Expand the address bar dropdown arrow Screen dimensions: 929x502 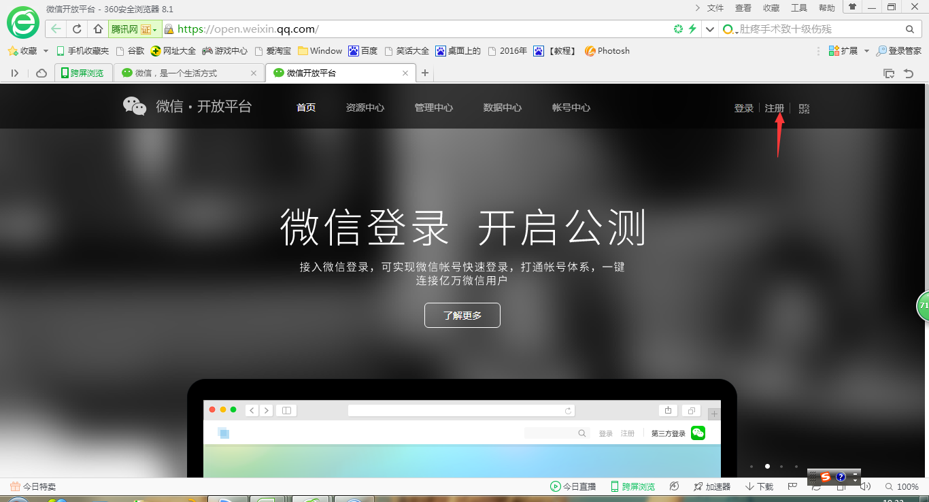click(x=709, y=29)
